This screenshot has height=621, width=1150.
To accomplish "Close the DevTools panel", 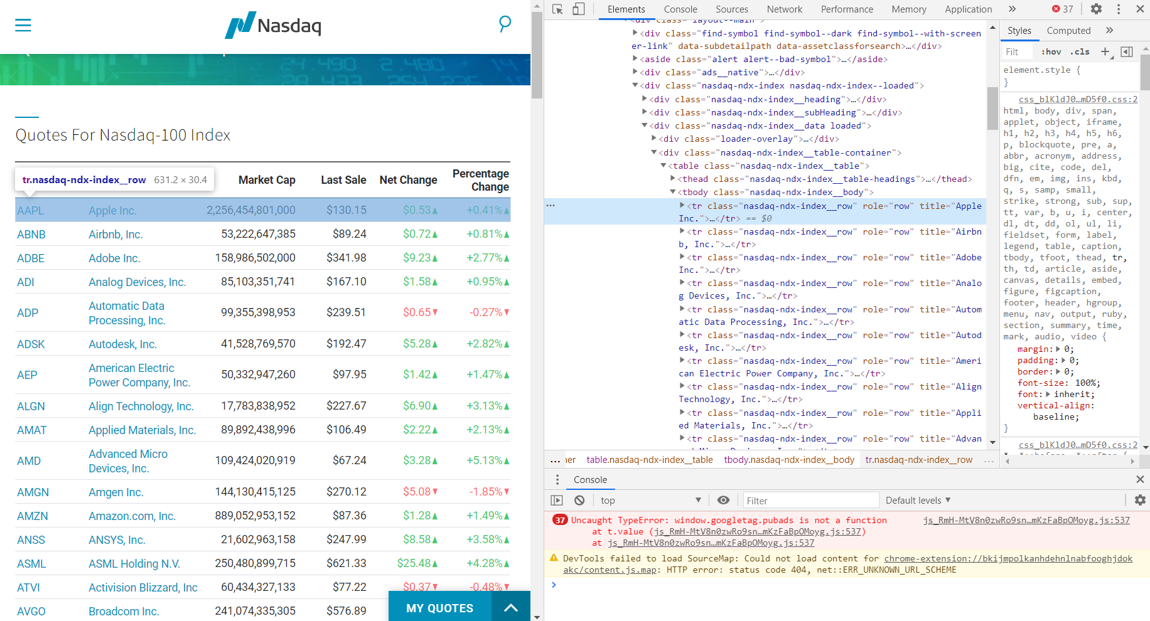I will pos(1140,9).
